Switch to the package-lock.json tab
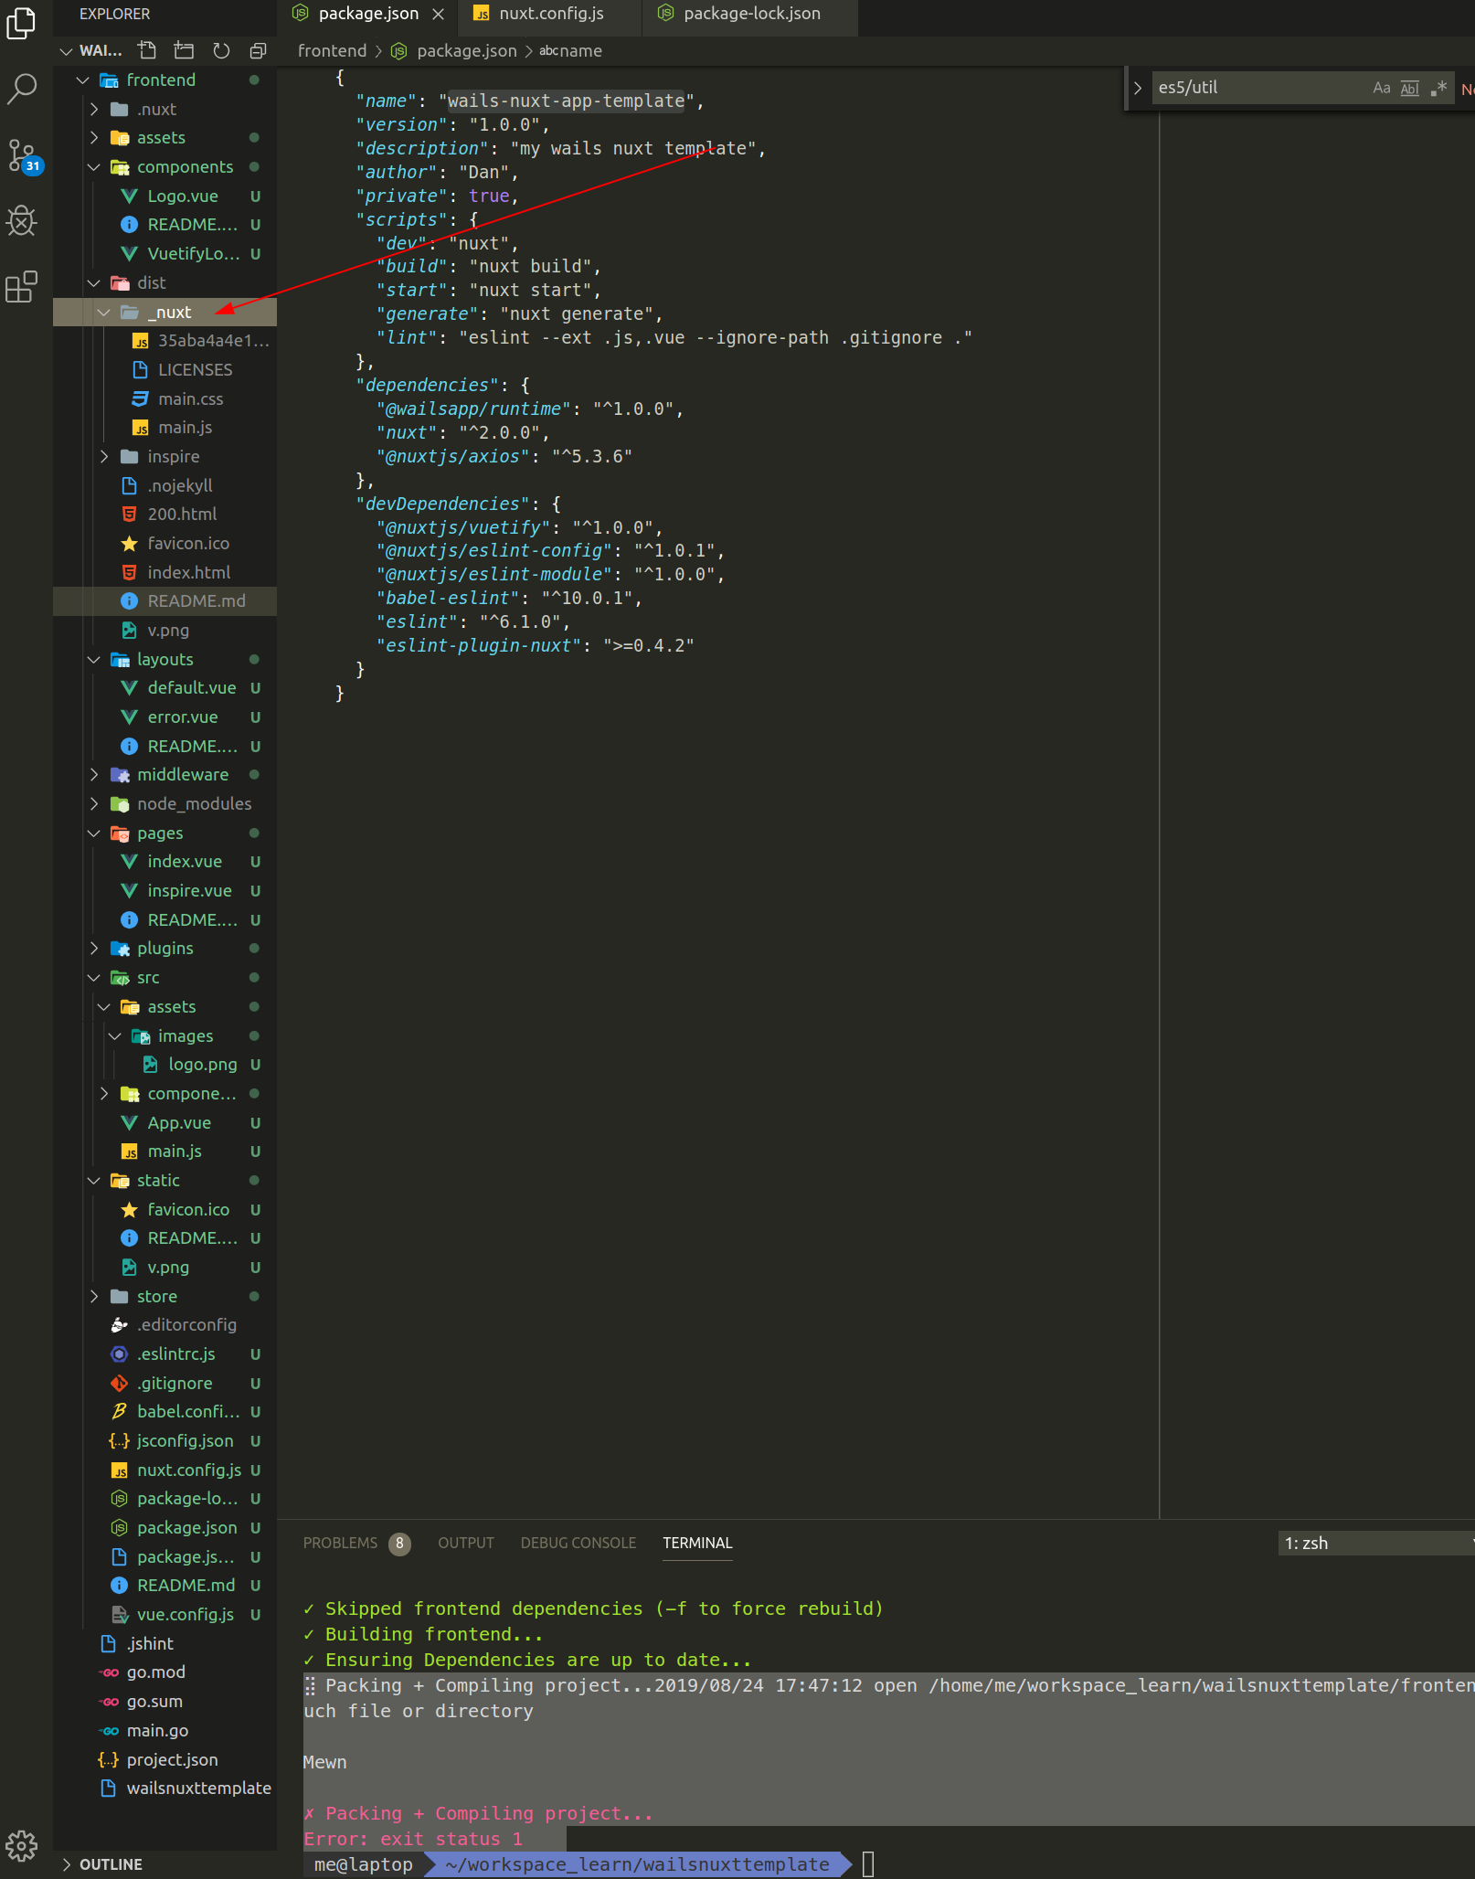Viewport: 1475px width, 1879px height. [x=751, y=14]
